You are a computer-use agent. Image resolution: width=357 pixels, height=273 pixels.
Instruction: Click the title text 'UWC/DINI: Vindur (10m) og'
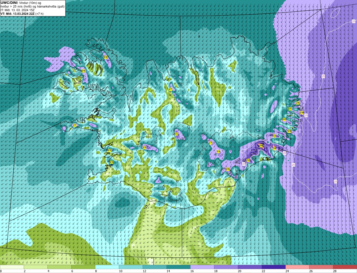pos(21,3)
